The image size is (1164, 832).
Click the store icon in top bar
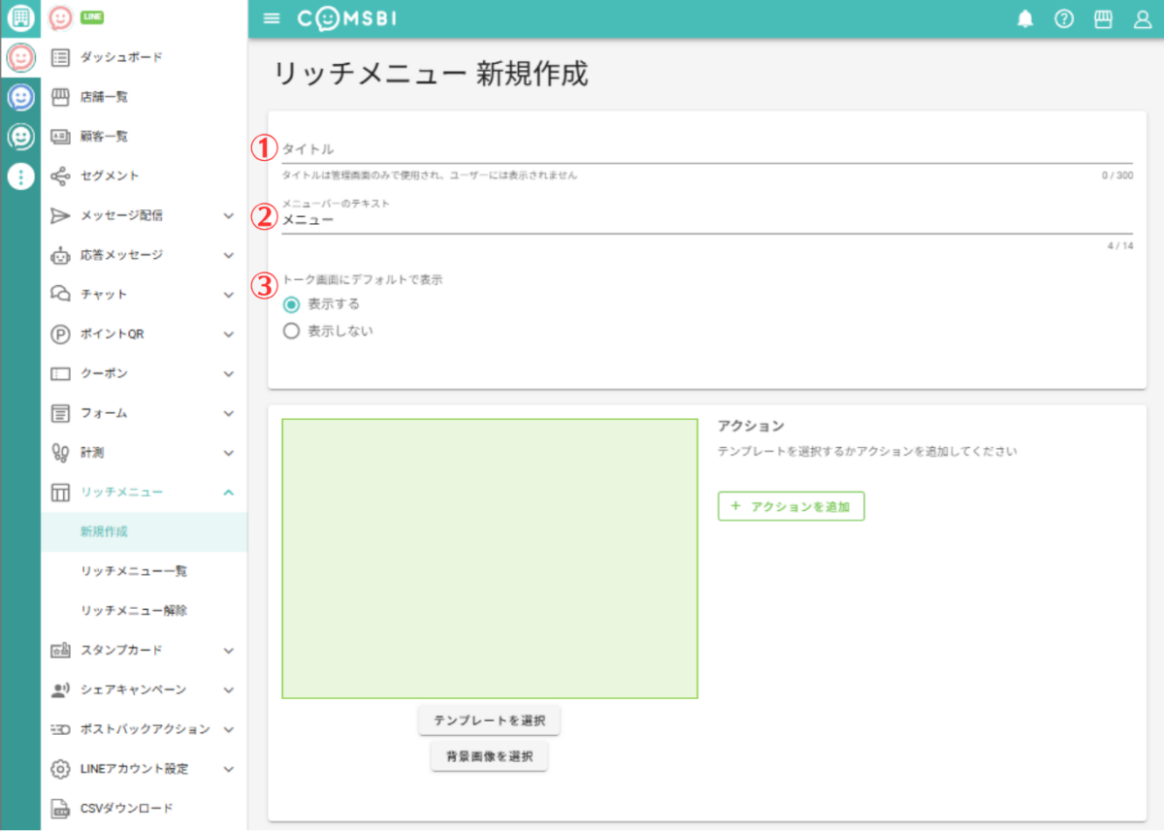[x=1103, y=19]
